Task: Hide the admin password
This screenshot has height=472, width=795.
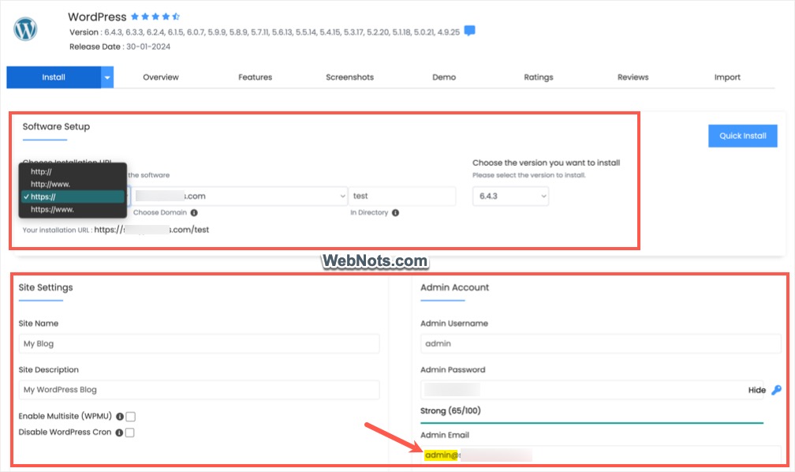Action: coord(755,390)
